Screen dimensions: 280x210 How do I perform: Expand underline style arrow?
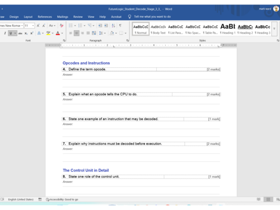pyautogui.click(x=15, y=33)
